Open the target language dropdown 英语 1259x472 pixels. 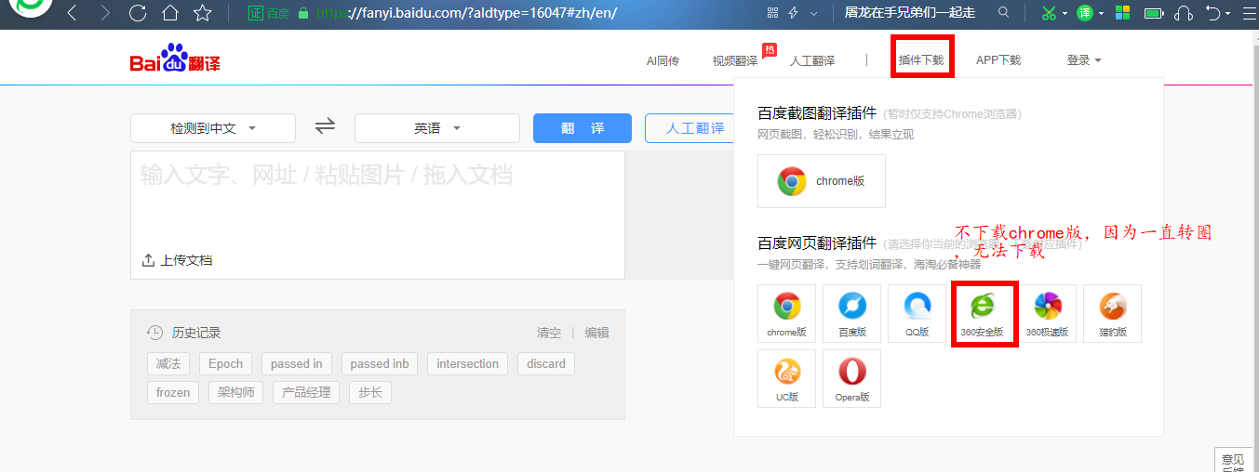[x=437, y=128]
